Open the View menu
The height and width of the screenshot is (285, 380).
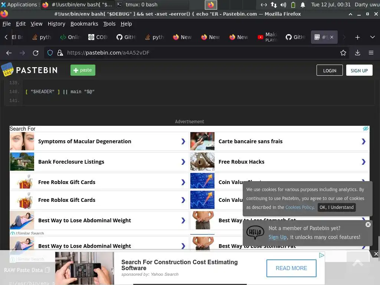36,24
